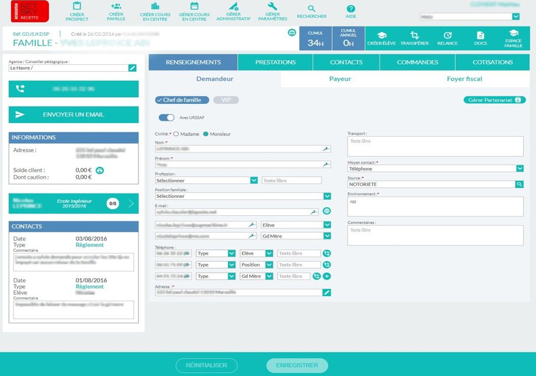The image size is (536, 376).
Task: Open the top-right agency dropdown
Action: [516, 17]
